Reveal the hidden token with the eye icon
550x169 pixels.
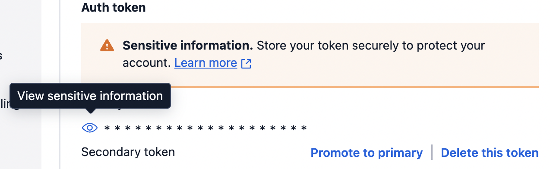90,128
